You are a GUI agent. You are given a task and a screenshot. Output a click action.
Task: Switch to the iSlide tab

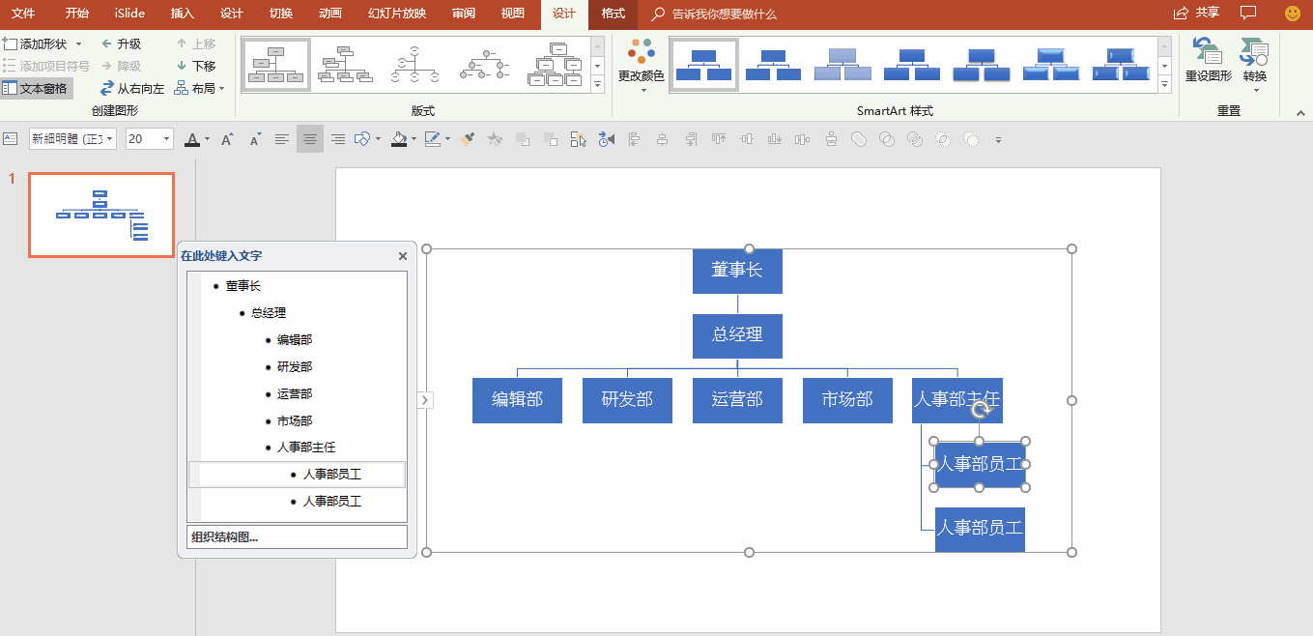[x=128, y=14]
